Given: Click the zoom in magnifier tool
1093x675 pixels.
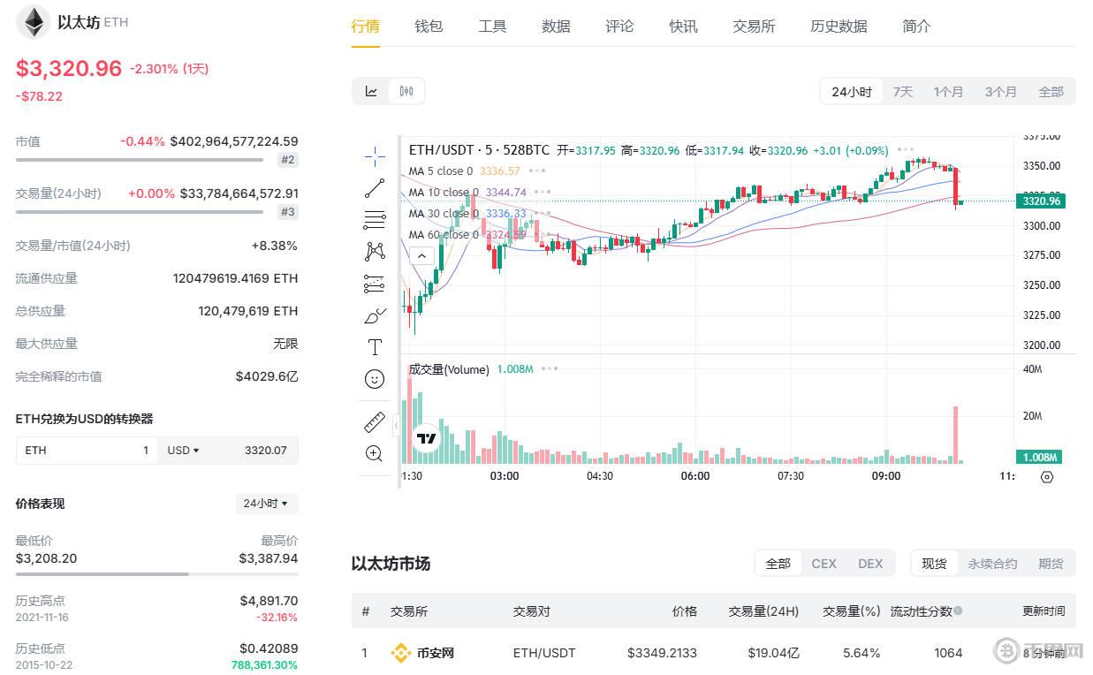Looking at the screenshot, I should pos(375,454).
